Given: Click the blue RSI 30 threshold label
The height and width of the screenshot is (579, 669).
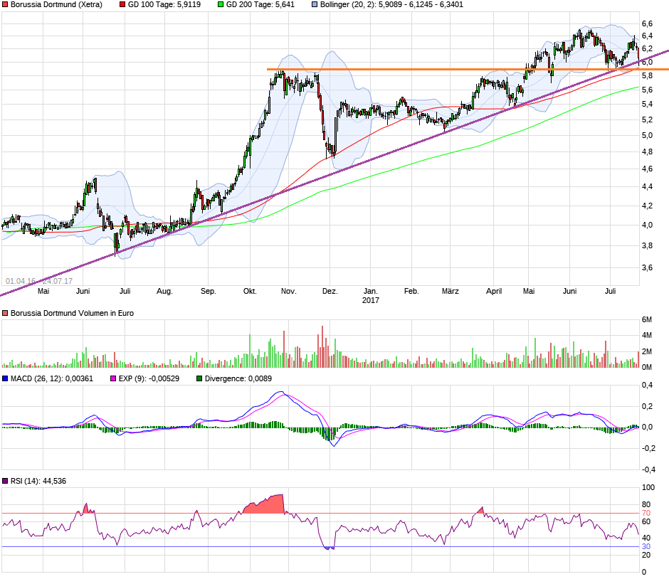Looking at the screenshot, I should 646,546.
